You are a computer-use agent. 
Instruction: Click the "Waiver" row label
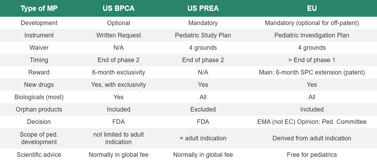pyautogui.click(x=39, y=48)
